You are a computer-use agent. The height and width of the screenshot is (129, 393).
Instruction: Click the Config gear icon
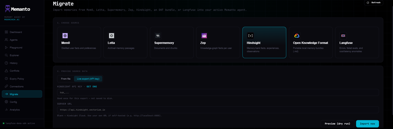coord(6,102)
